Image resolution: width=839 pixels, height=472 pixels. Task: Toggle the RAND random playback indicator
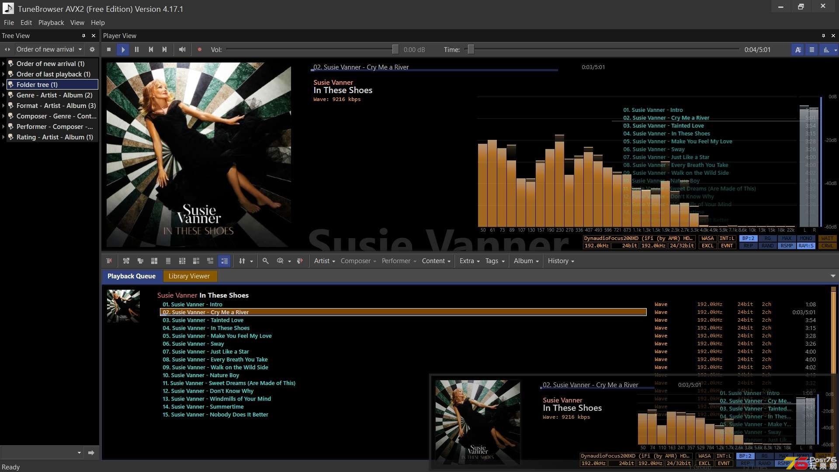767,246
